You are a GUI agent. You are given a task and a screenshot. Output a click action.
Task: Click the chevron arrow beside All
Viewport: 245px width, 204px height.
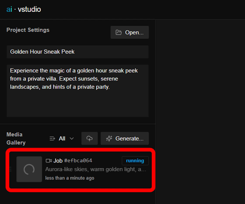[72, 138]
